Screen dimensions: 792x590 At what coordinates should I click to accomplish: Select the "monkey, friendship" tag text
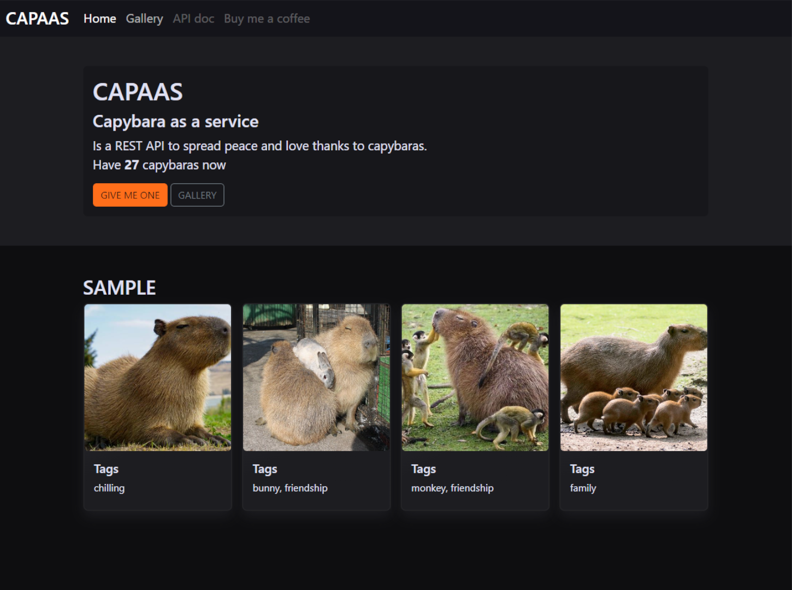click(452, 488)
